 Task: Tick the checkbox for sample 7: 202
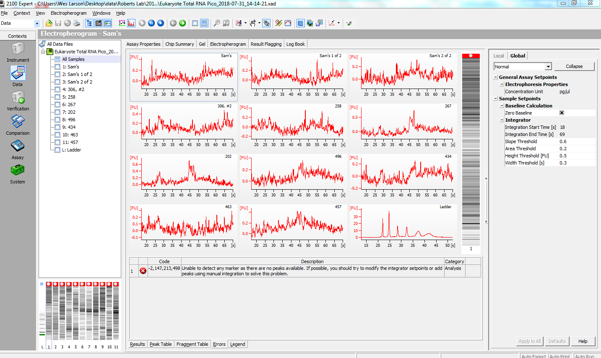tap(57, 112)
